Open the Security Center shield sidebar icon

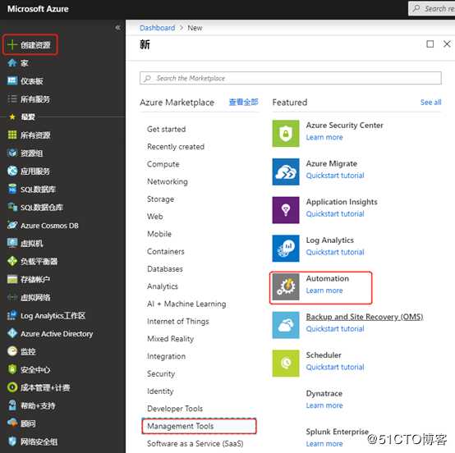12,369
